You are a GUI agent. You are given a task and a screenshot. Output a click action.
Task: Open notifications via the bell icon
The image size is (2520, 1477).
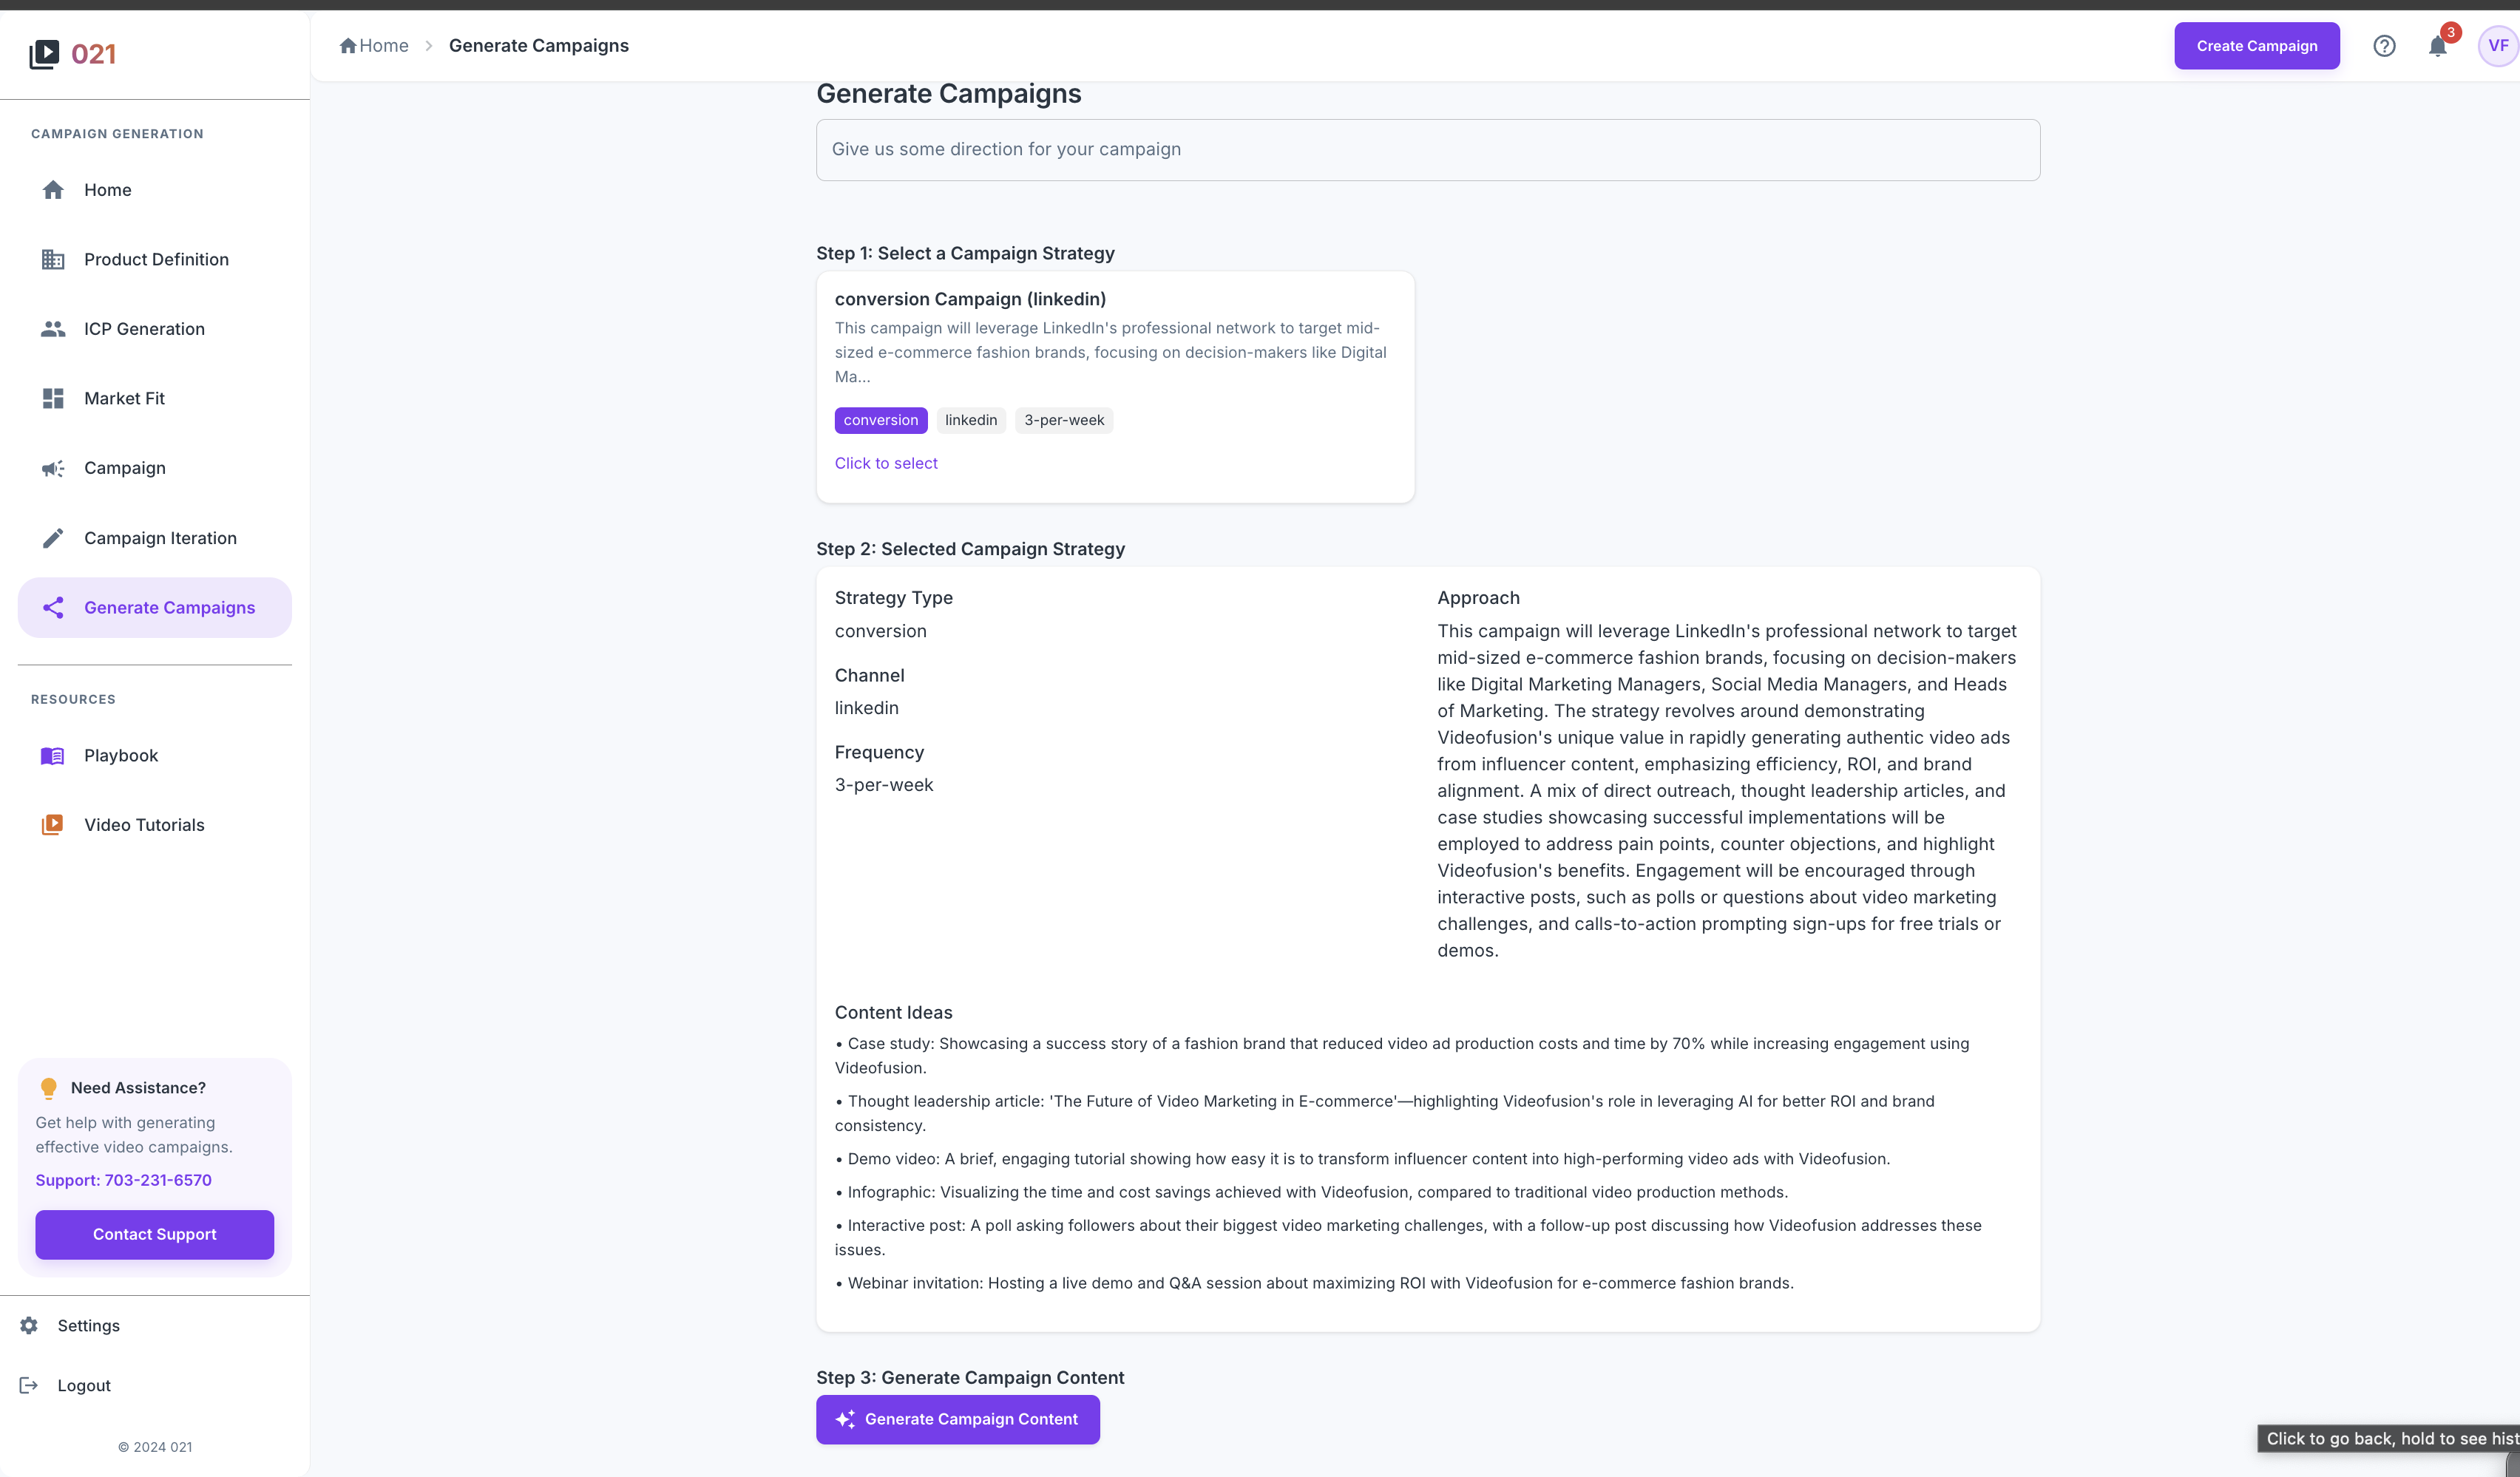[2437, 45]
